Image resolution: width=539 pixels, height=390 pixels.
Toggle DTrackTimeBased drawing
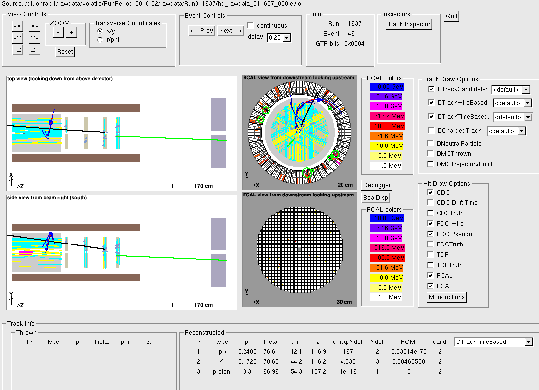(x=431, y=116)
